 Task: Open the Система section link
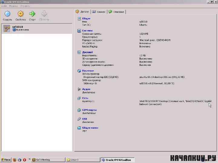[x=87, y=30]
